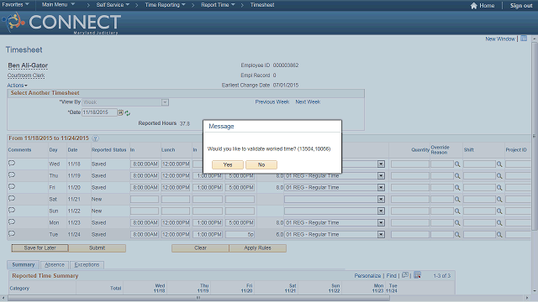
Task: Open the Report Time breadcrumb menu
Action: point(218,5)
